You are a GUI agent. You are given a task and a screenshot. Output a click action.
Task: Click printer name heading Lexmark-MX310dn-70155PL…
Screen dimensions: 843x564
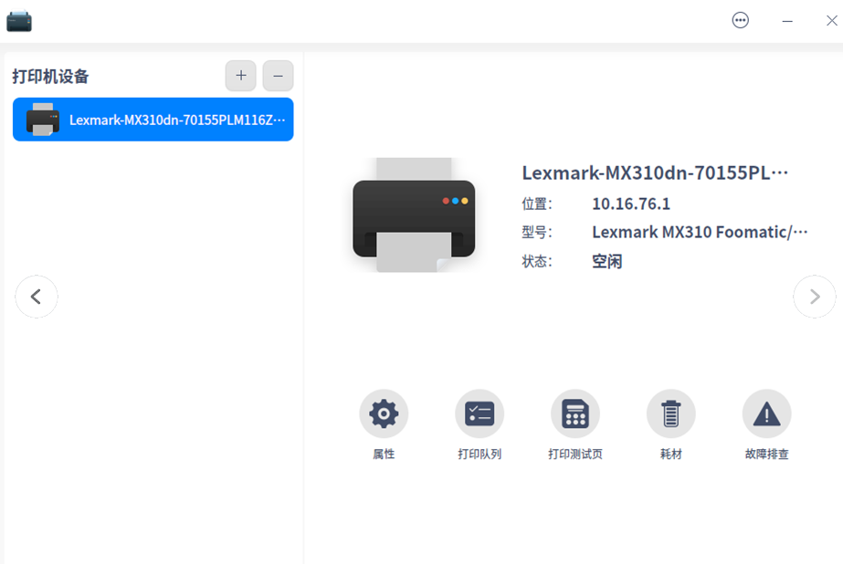point(655,173)
